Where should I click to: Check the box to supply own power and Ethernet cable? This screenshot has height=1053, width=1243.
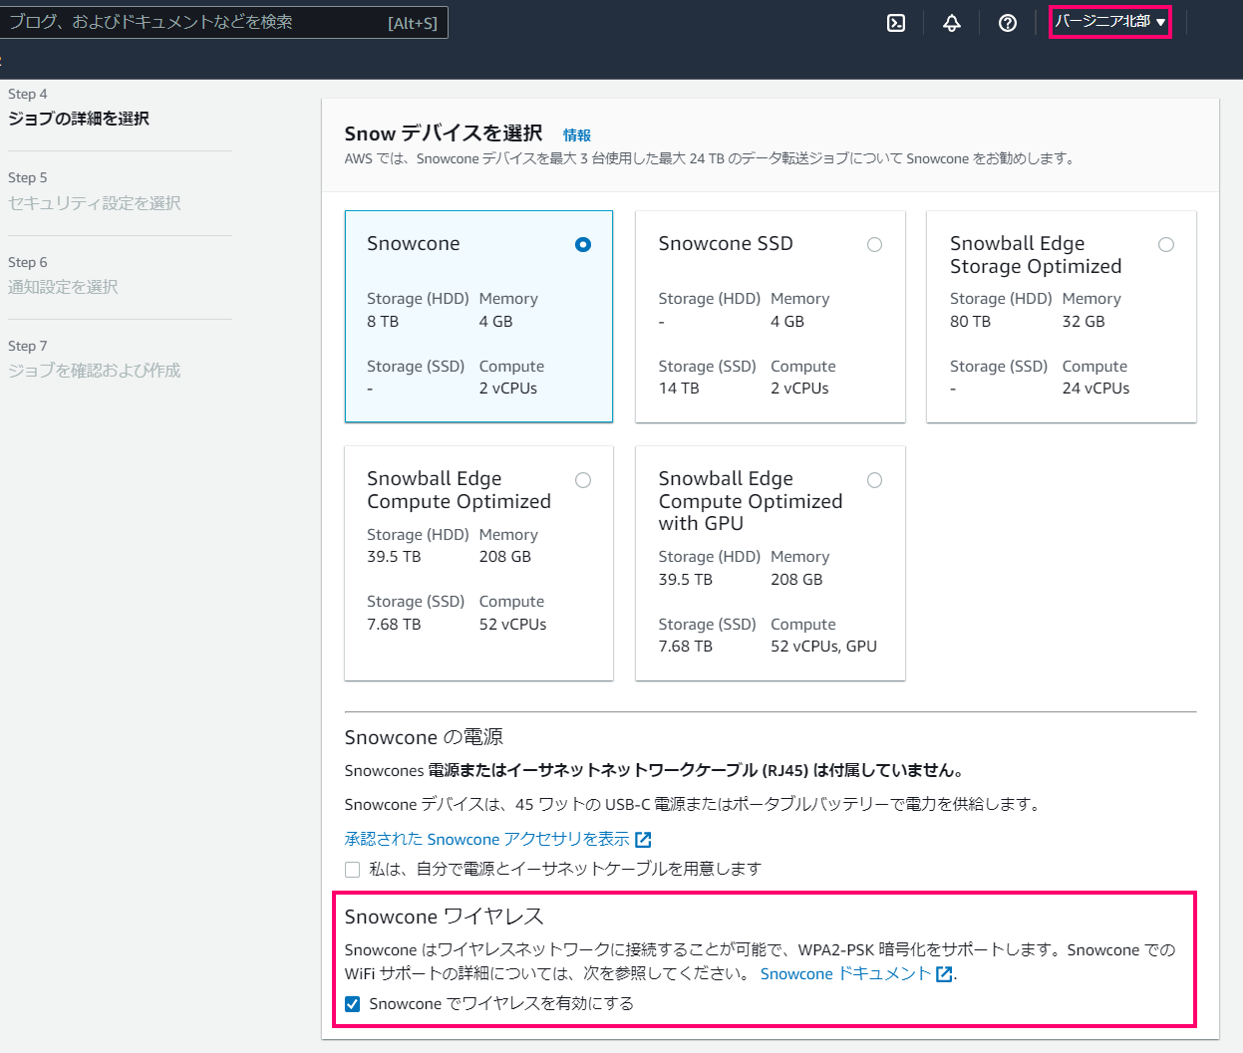coord(352,869)
